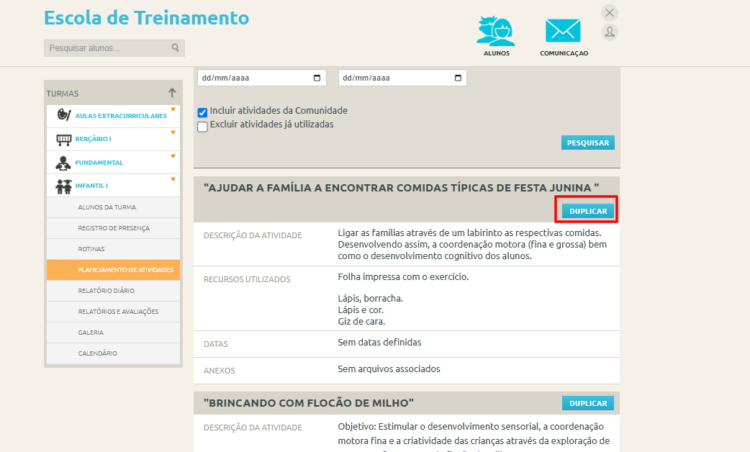
Task: Expand Fundamental dropdown arrow
Action: click(x=173, y=156)
